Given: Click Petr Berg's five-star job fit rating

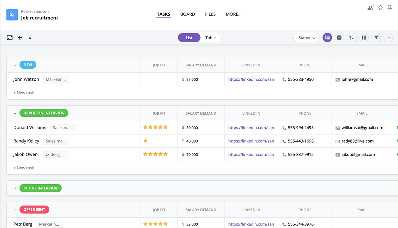Looking at the screenshot, I should click(x=155, y=224).
